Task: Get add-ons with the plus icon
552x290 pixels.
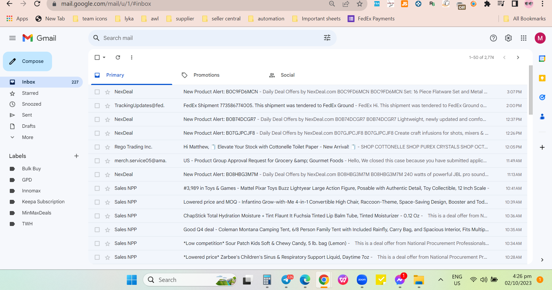Action: [x=542, y=147]
